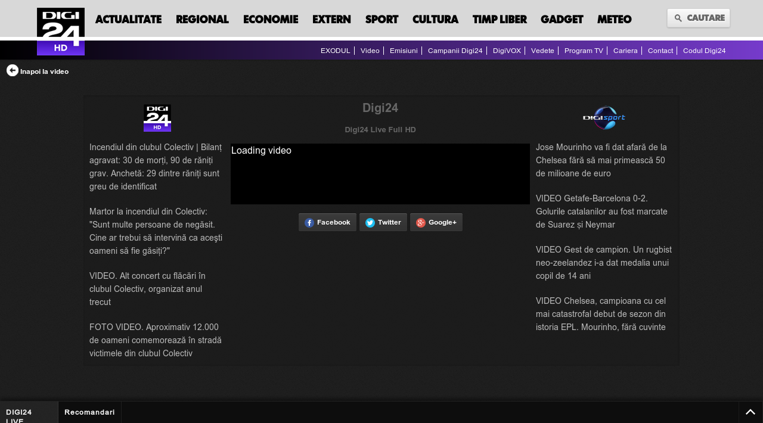Open the SPORT section
Image resolution: width=763 pixels, height=423 pixels.
tap(381, 20)
